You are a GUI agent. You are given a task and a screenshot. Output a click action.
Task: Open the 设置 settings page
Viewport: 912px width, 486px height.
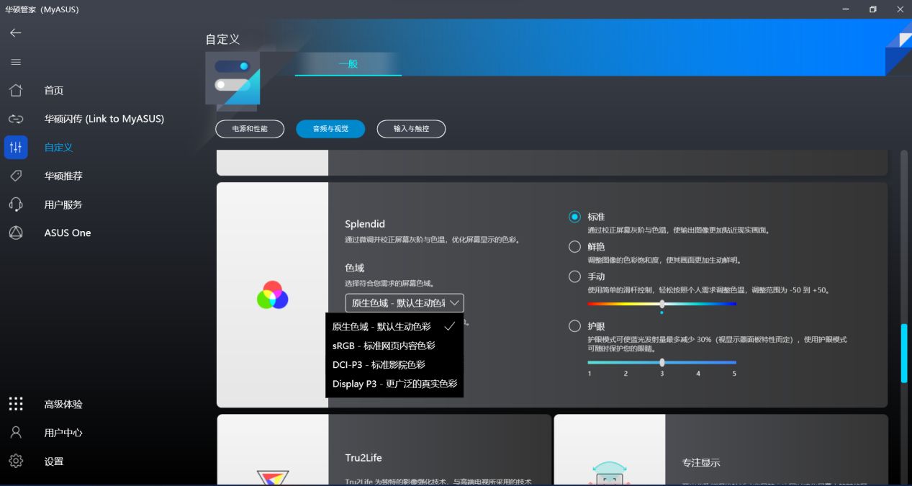[x=54, y=461]
